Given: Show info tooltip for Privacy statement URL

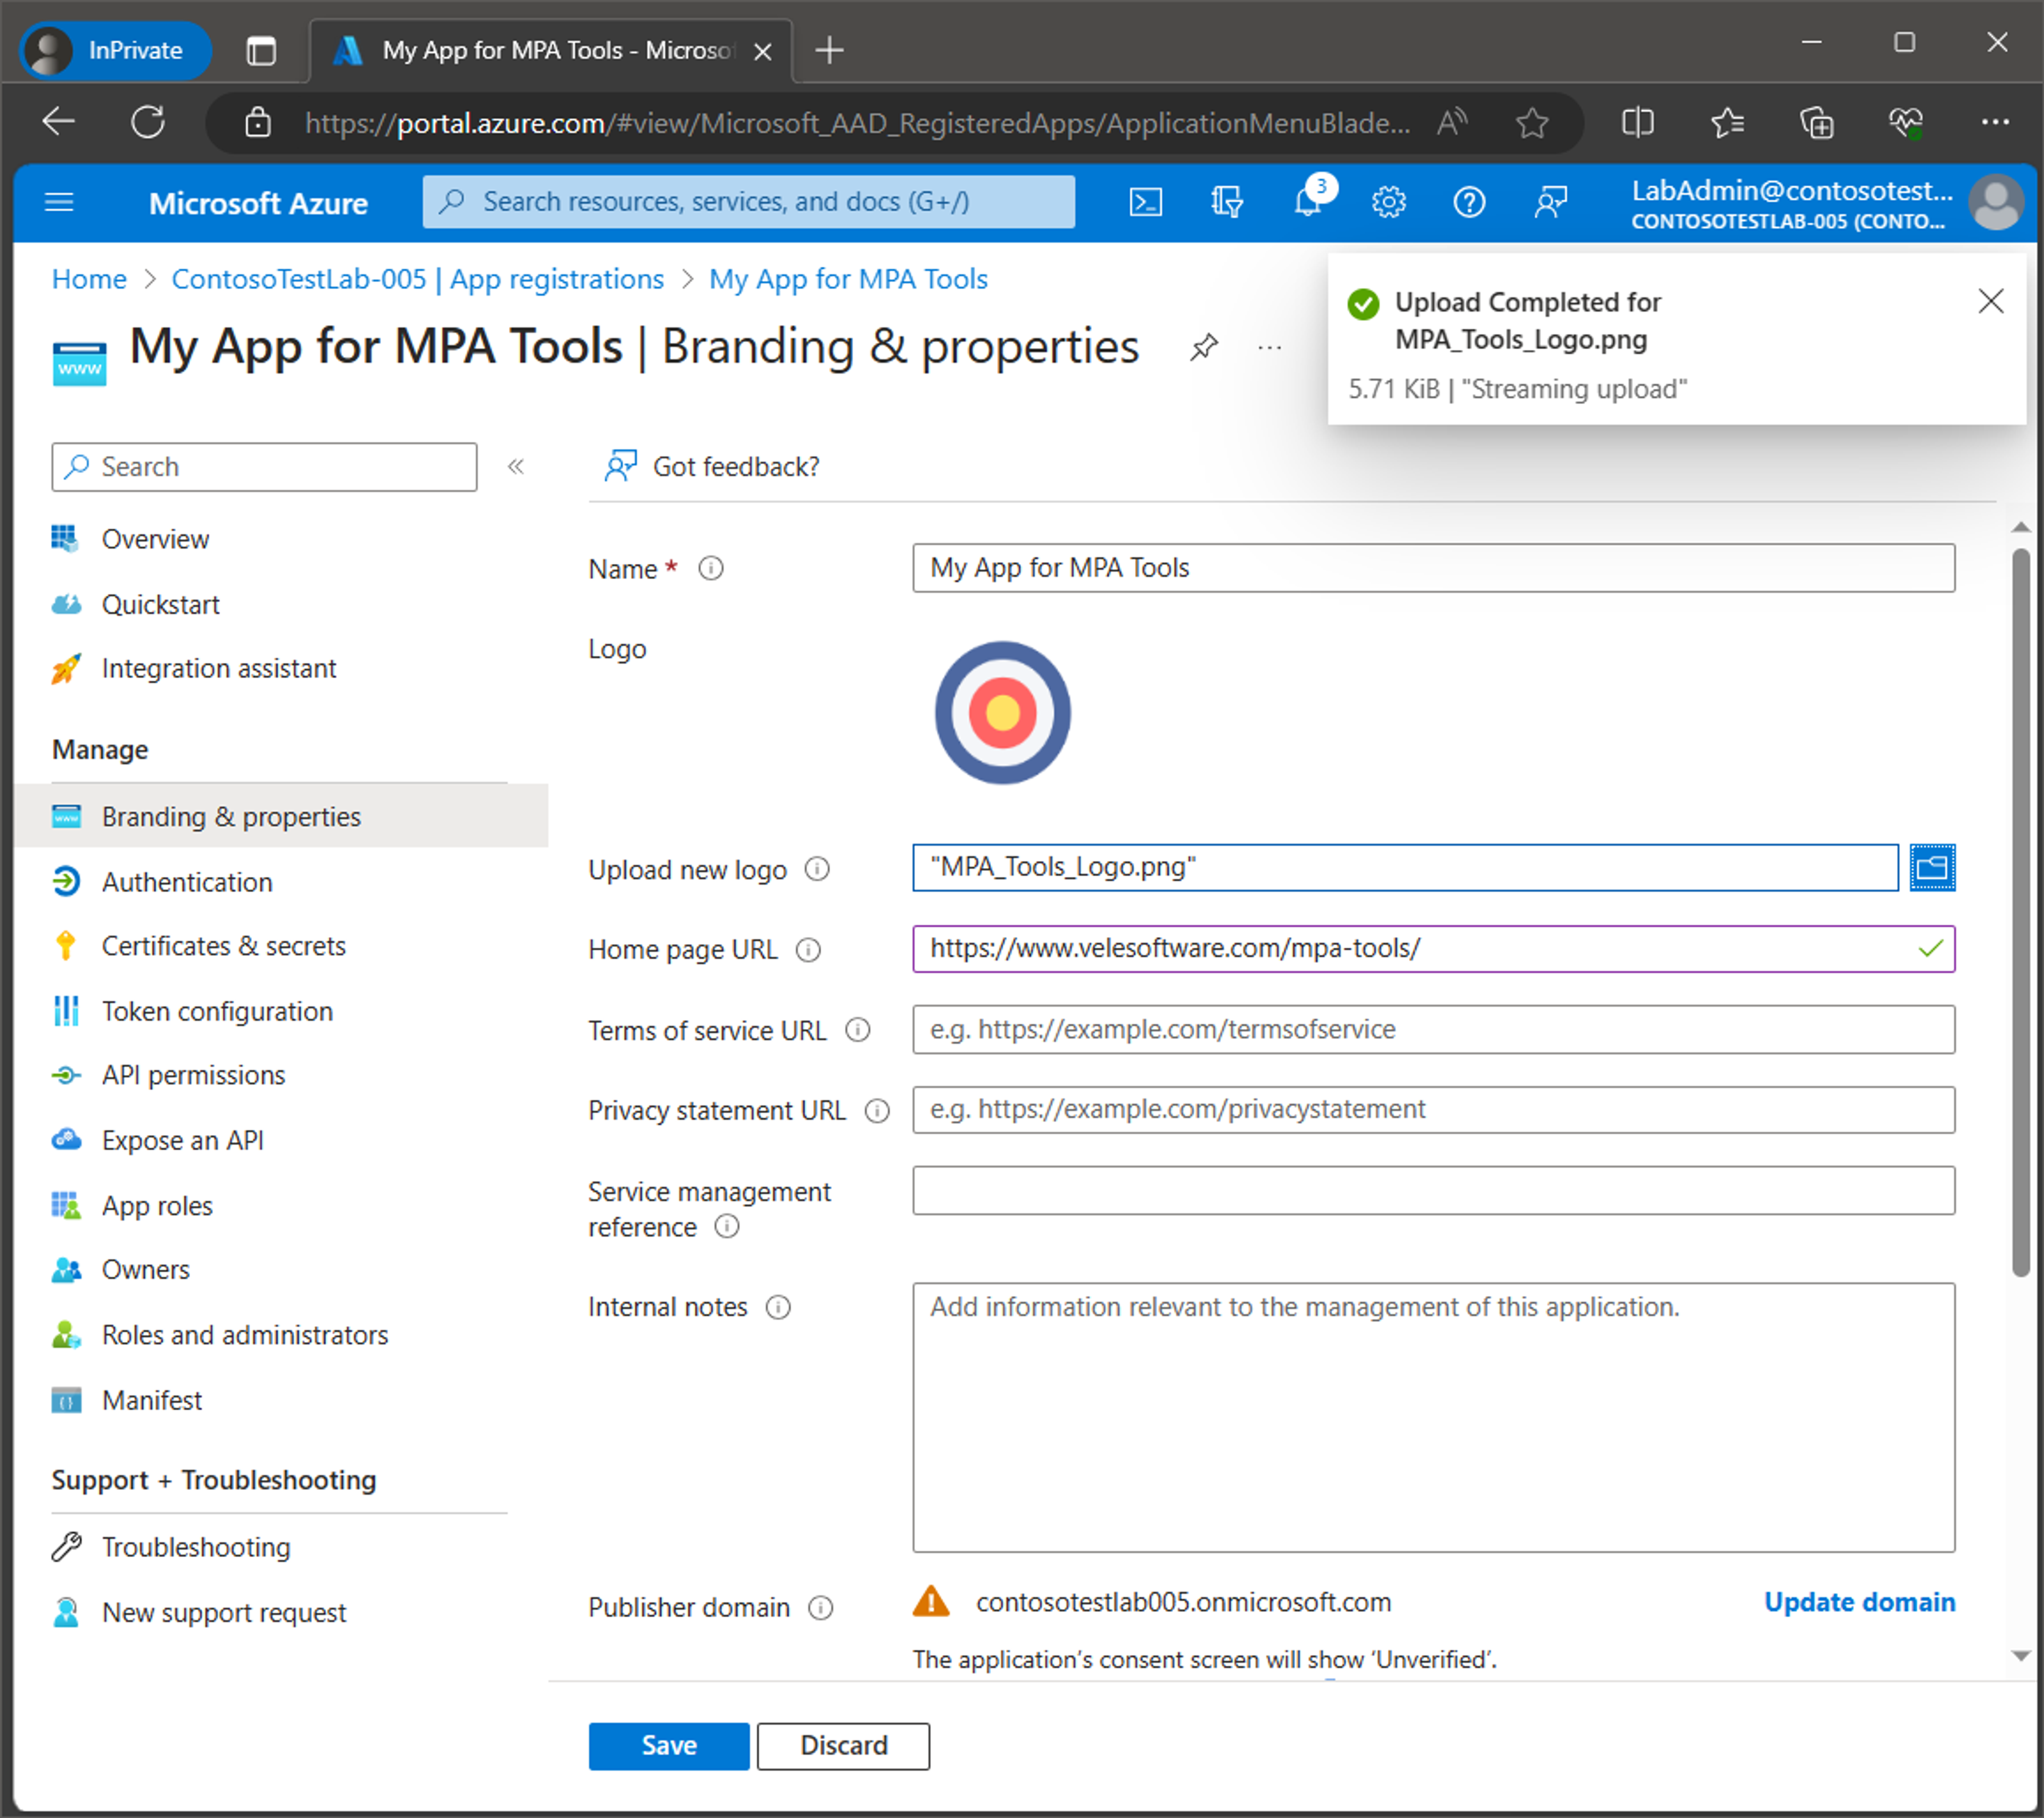Looking at the screenshot, I should tap(877, 1110).
